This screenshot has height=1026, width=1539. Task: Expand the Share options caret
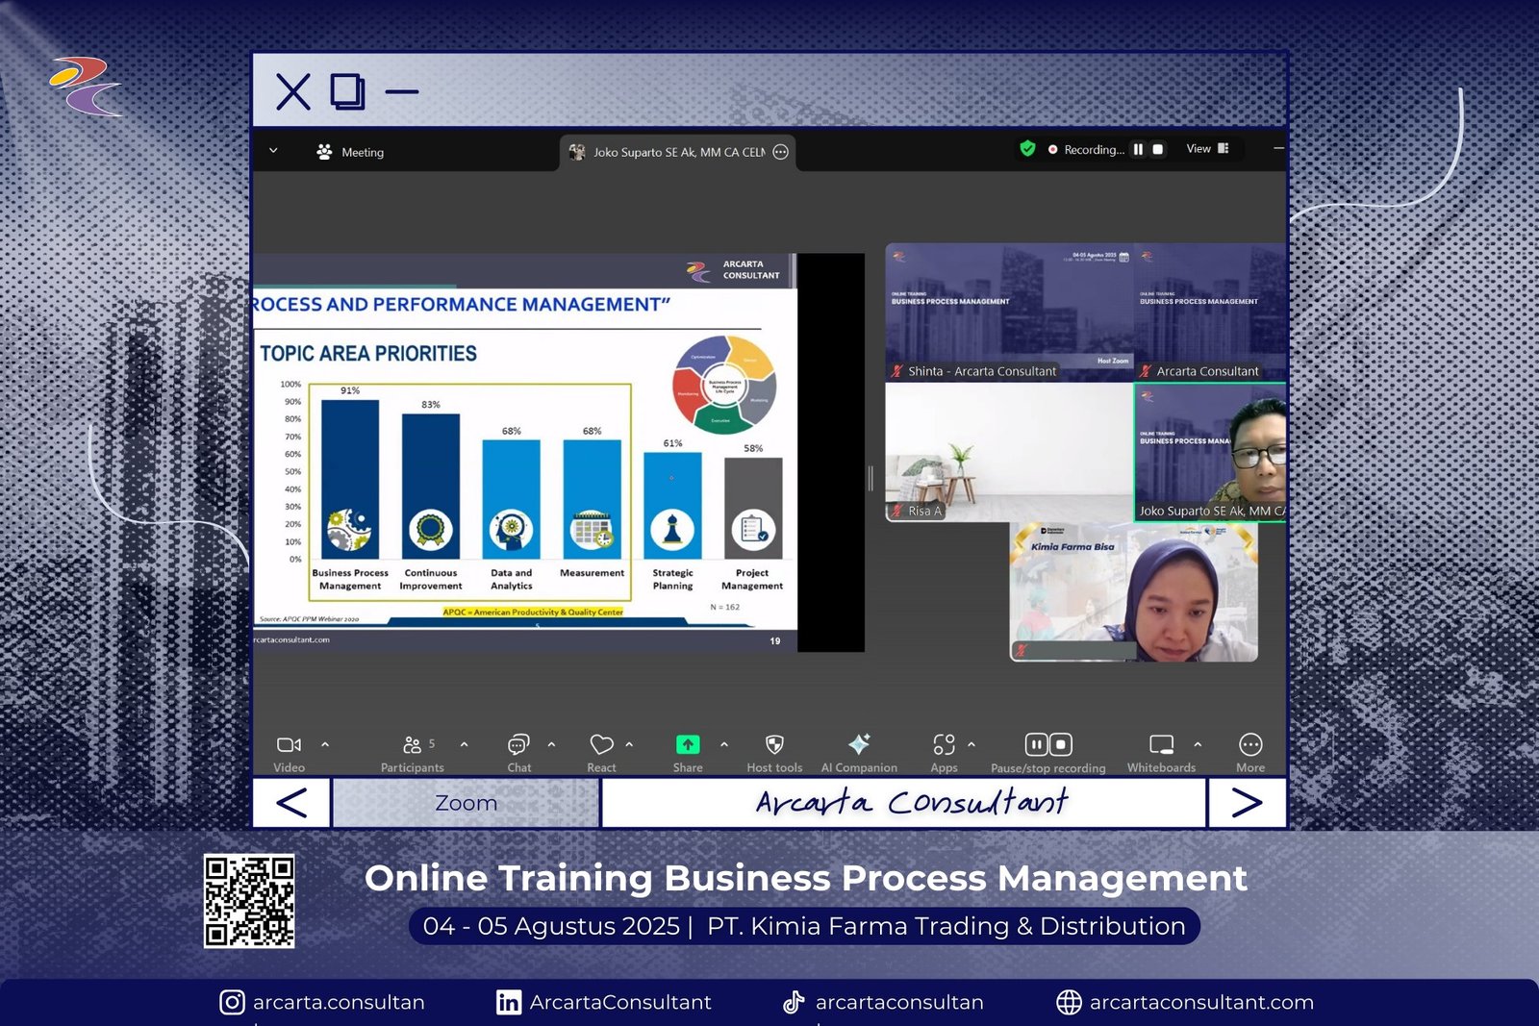pos(724,744)
